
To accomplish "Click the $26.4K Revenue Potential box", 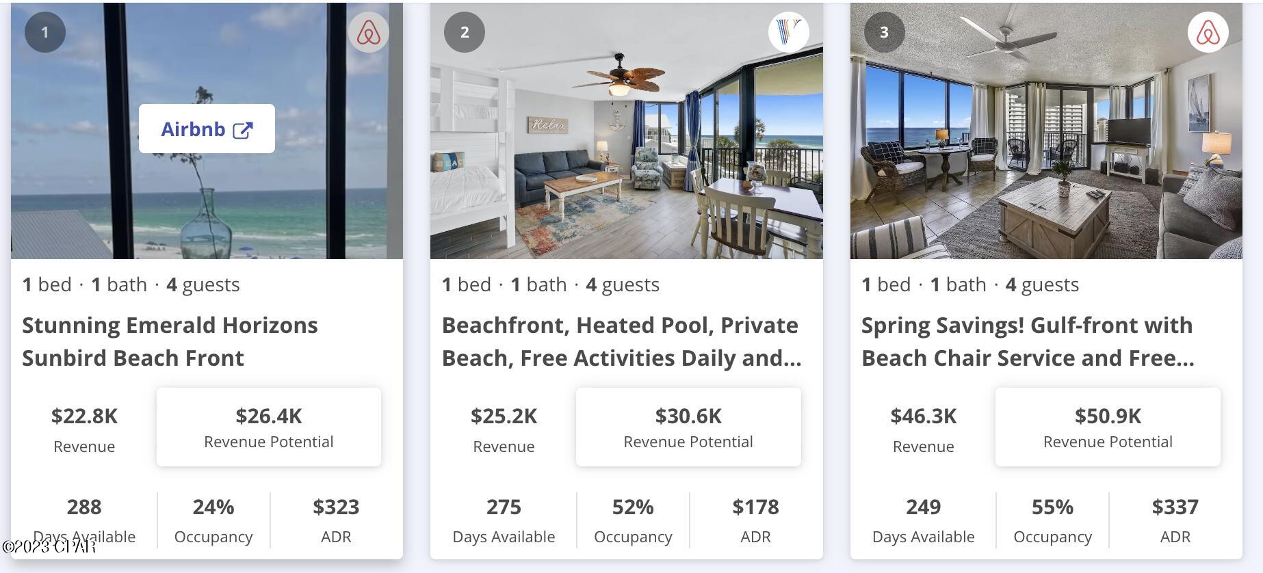I will tap(268, 427).
